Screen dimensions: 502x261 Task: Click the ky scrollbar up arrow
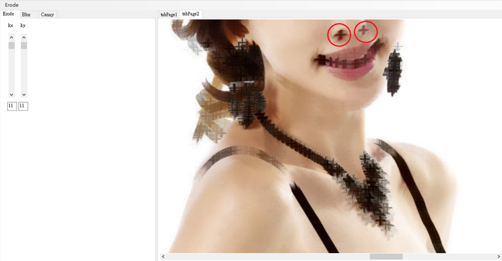pyautogui.click(x=24, y=38)
